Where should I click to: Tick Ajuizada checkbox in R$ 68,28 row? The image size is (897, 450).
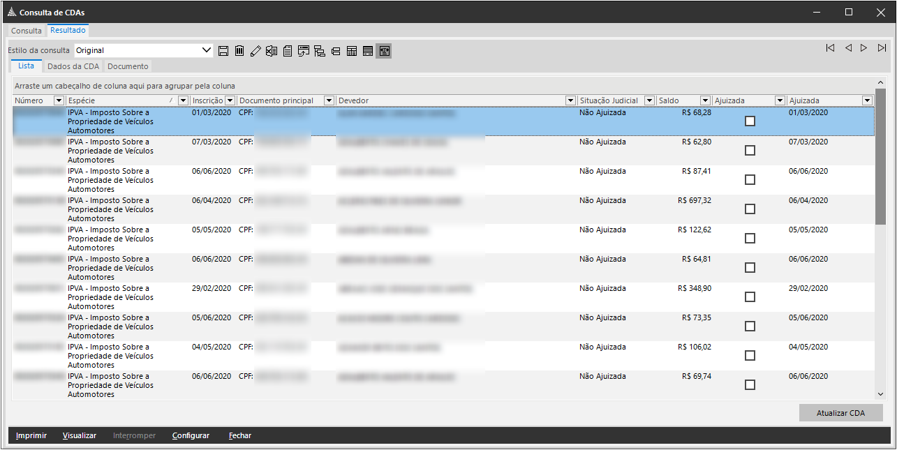click(x=750, y=121)
